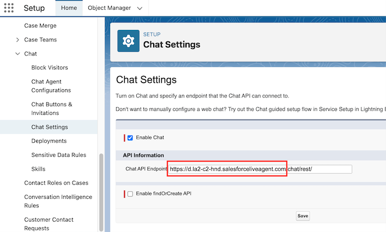The height and width of the screenshot is (232, 386).
Task: Navigate to Skills in sidebar
Action: [38, 169]
